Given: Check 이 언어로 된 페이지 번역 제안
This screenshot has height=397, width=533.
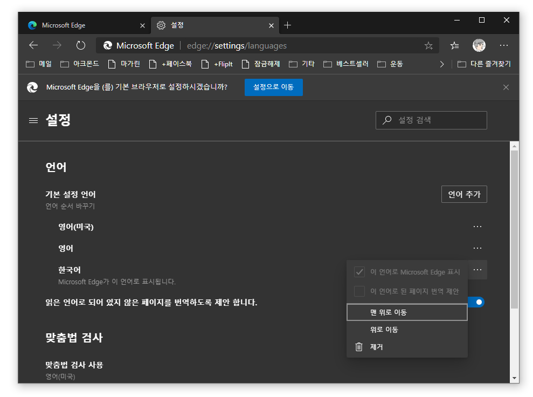Looking at the screenshot, I should point(359,291).
